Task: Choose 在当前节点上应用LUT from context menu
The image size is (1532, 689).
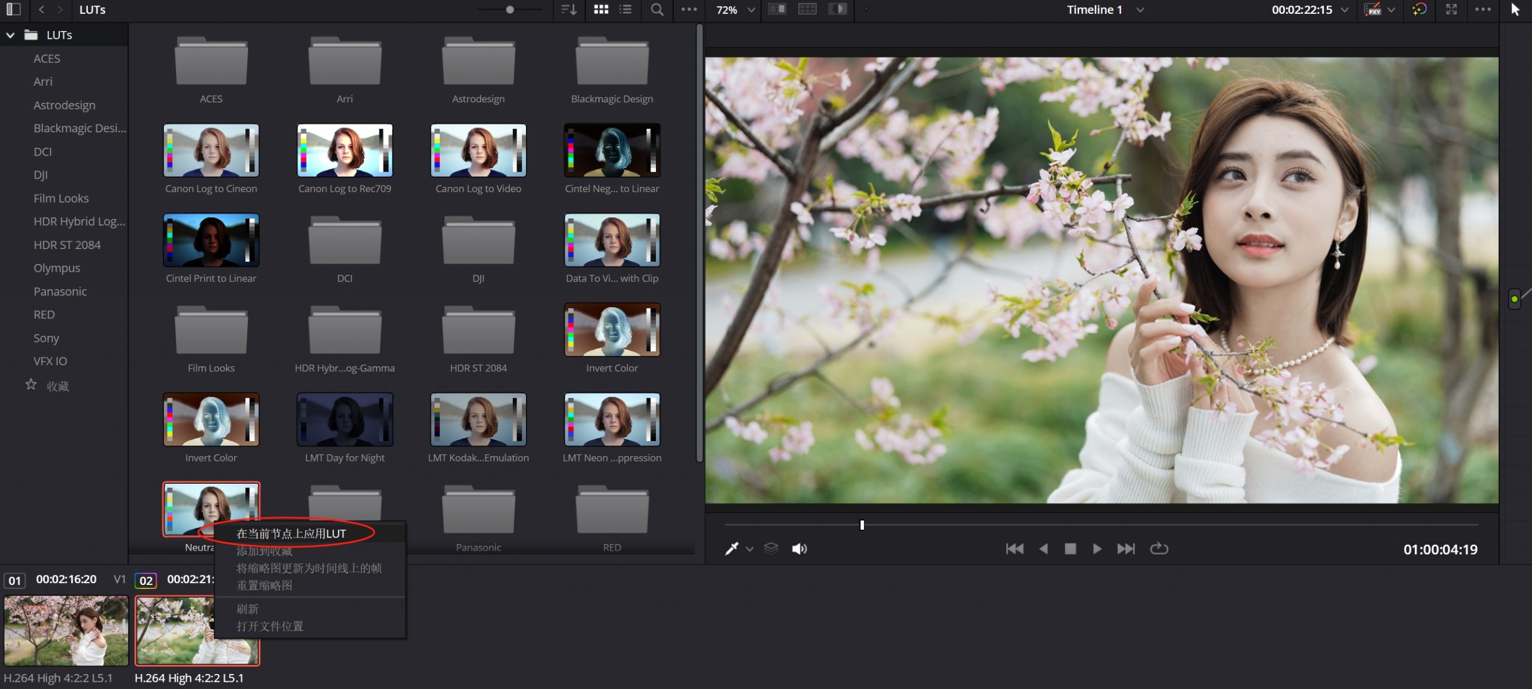Action: (291, 533)
